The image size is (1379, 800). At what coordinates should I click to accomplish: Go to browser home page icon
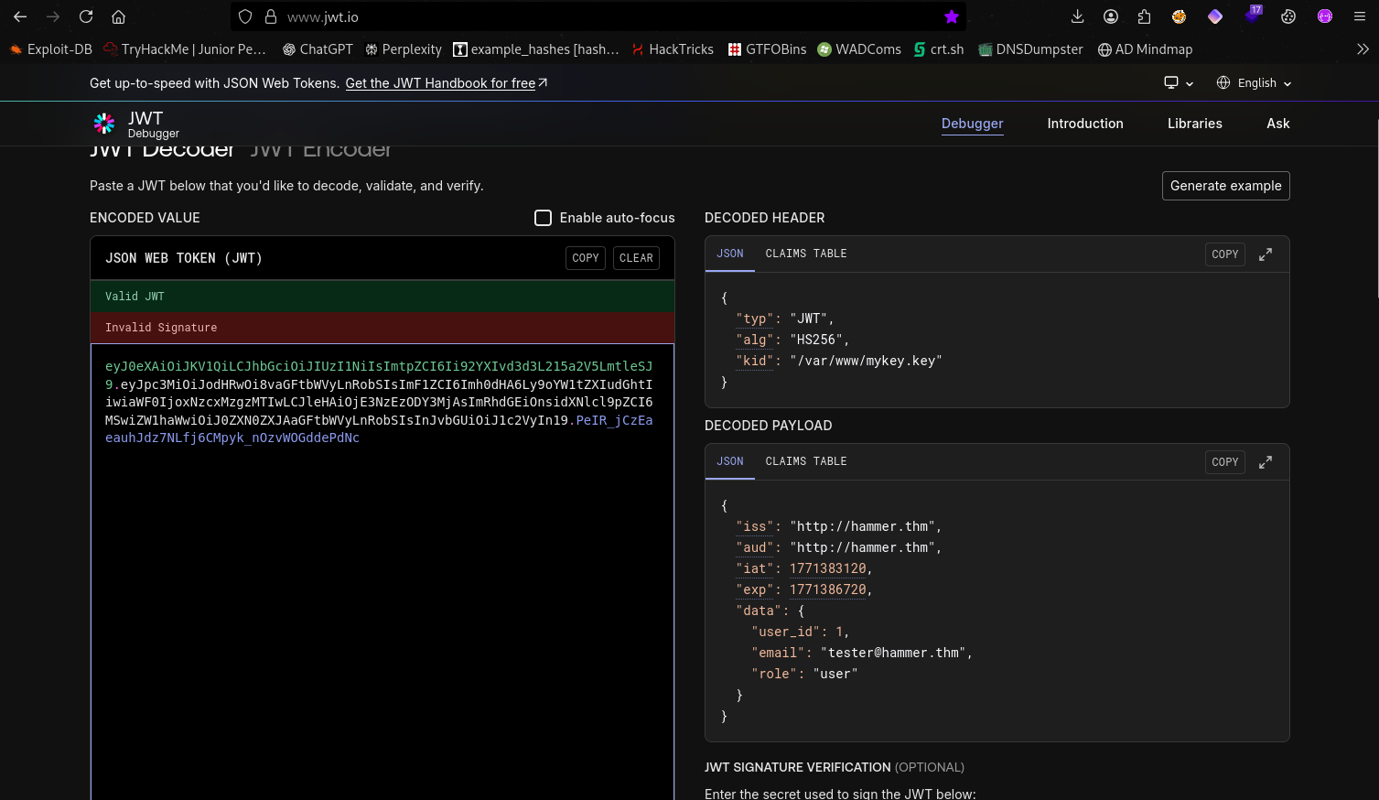[x=118, y=16]
